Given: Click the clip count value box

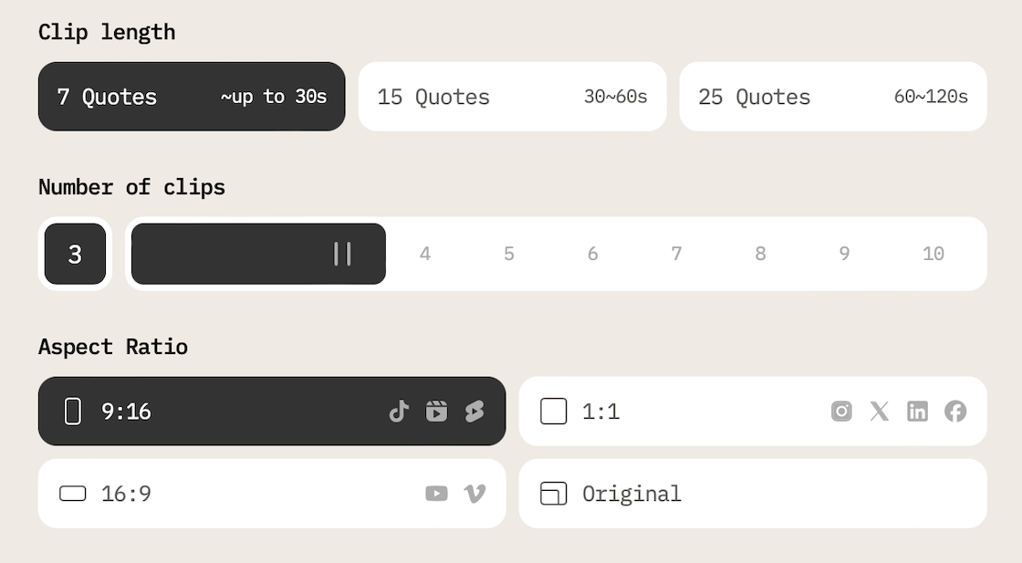Looking at the screenshot, I should (x=75, y=254).
